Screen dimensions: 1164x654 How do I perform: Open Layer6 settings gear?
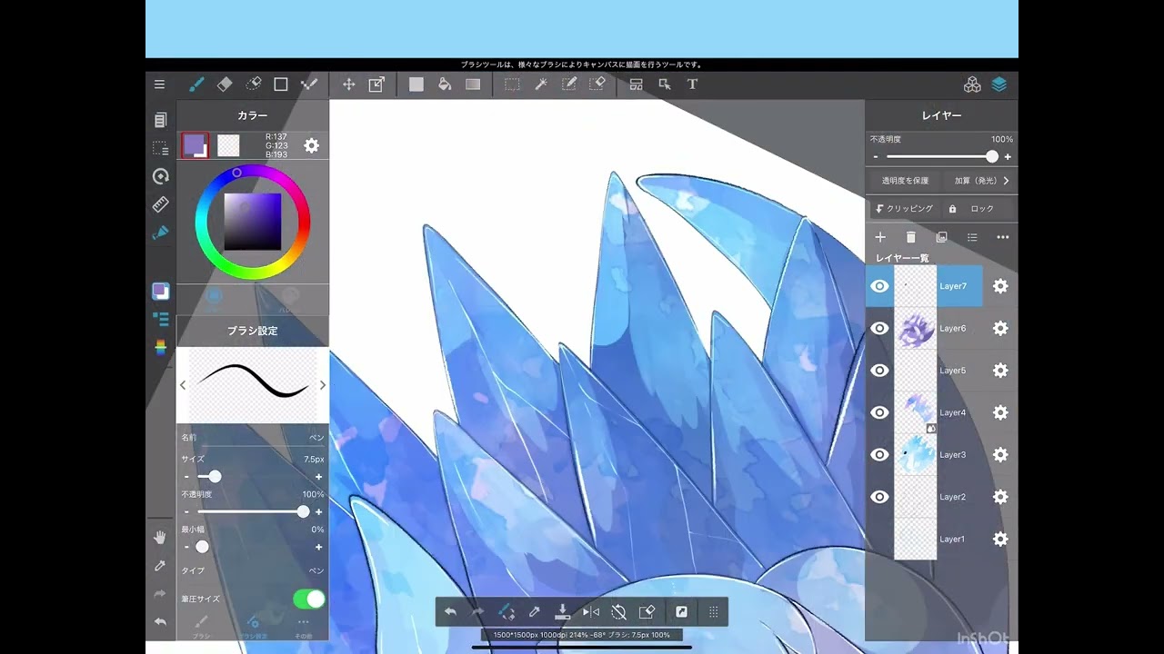coord(1000,328)
